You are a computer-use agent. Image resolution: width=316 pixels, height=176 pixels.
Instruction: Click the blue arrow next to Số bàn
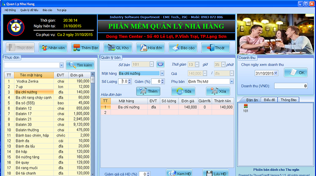160,65
